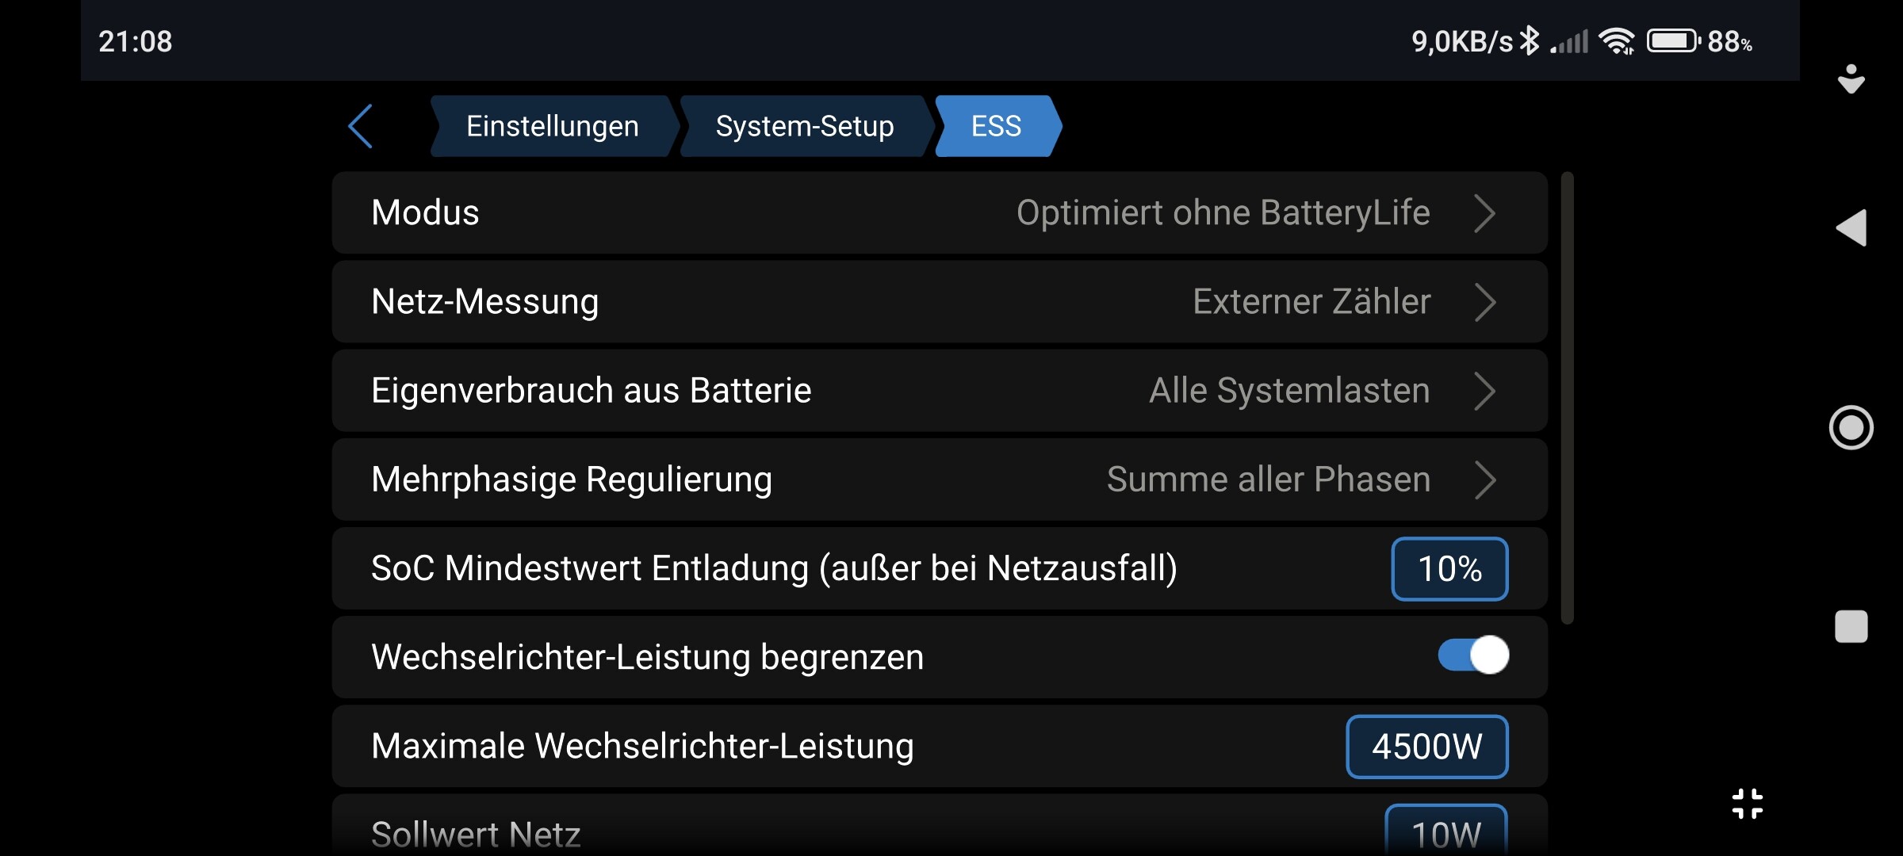The height and width of the screenshot is (856, 1903).
Task: Tap the Android back triangle button
Action: [x=1851, y=228]
